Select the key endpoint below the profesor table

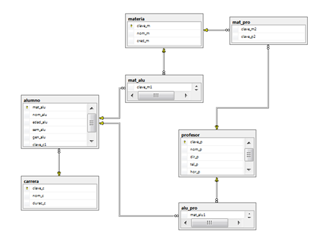point(217,180)
